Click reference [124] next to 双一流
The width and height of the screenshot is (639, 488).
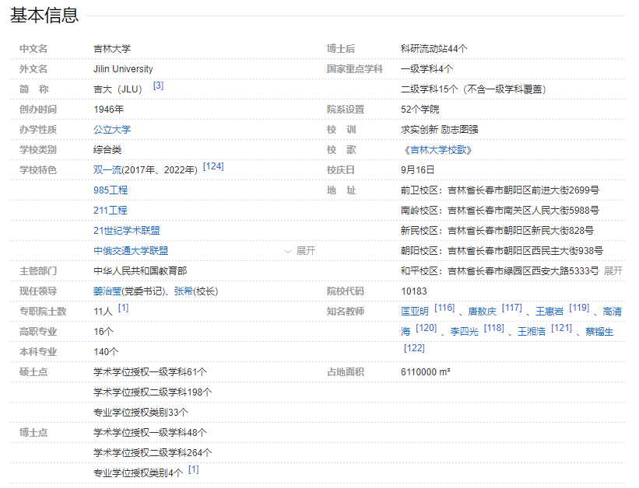(213, 167)
